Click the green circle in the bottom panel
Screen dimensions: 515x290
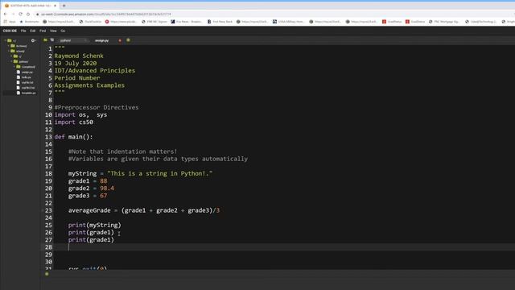point(47,274)
